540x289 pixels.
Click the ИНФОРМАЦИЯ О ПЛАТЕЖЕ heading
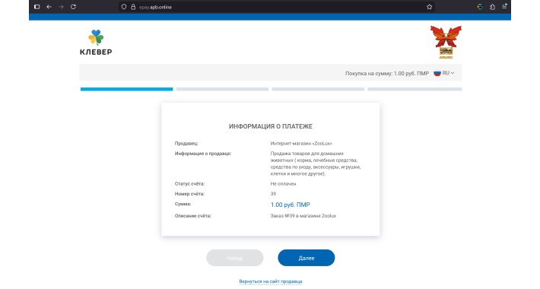coord(271,126)
